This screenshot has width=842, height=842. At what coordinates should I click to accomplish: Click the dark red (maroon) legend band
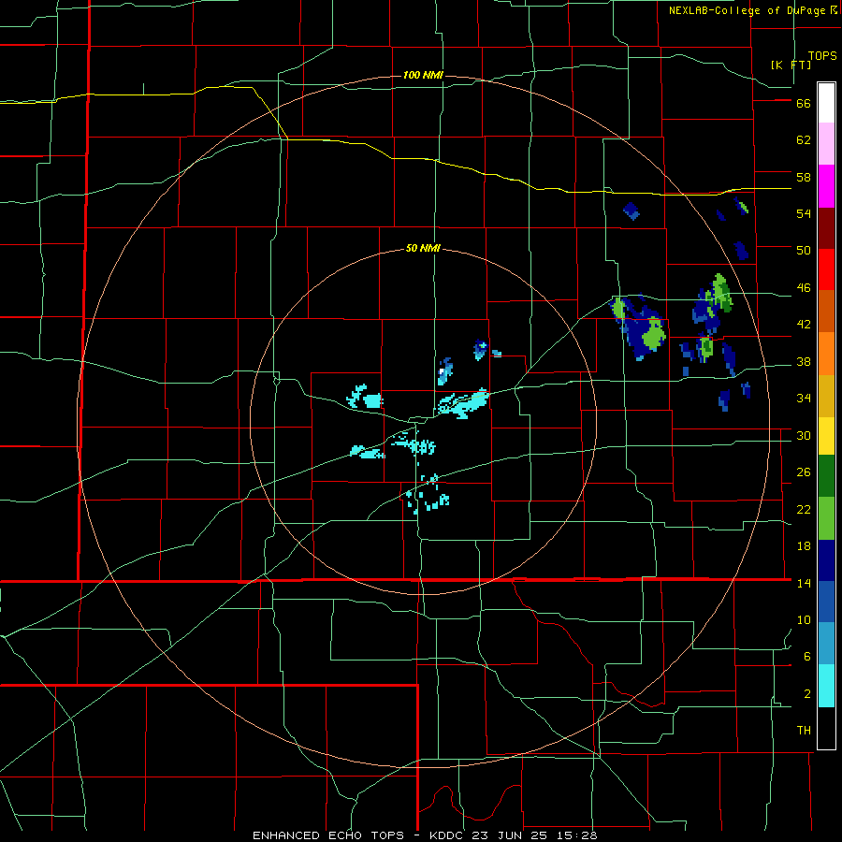(826, 228)
